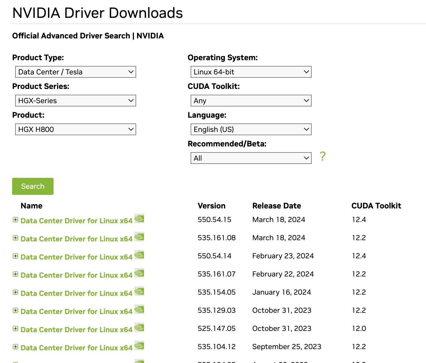Click NVIDIA logo icon on 535.161.08 row
This screenshot has width=426, height=363.
click(139, 237)
